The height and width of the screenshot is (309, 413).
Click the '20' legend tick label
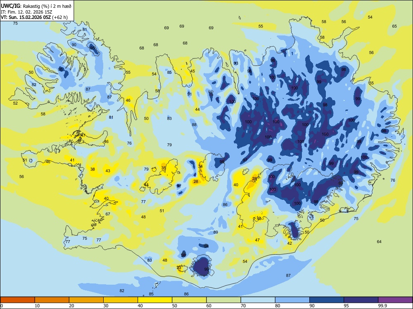tap(71, 306)
